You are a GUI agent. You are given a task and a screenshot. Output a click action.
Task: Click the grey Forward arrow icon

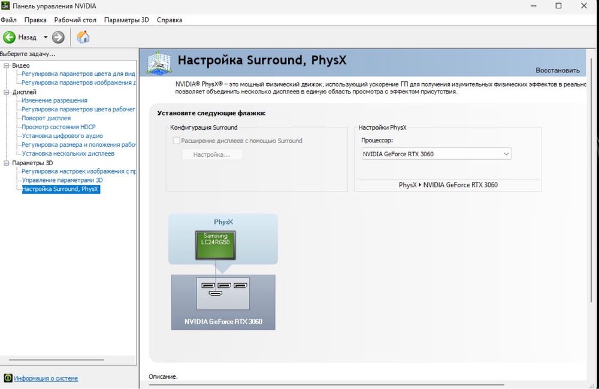58,37
